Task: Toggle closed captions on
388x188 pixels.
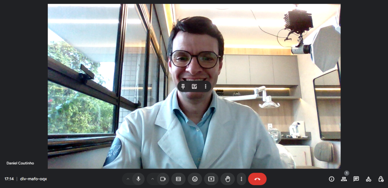Action: [178, 179]
